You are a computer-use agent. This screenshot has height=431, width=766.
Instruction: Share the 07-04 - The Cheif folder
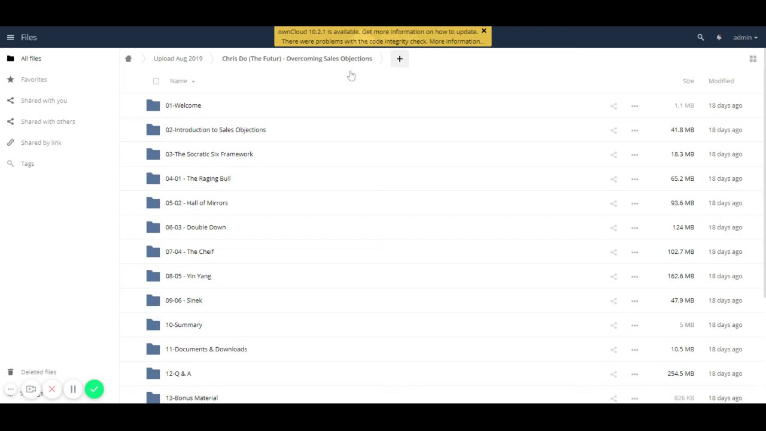(613, 252)
